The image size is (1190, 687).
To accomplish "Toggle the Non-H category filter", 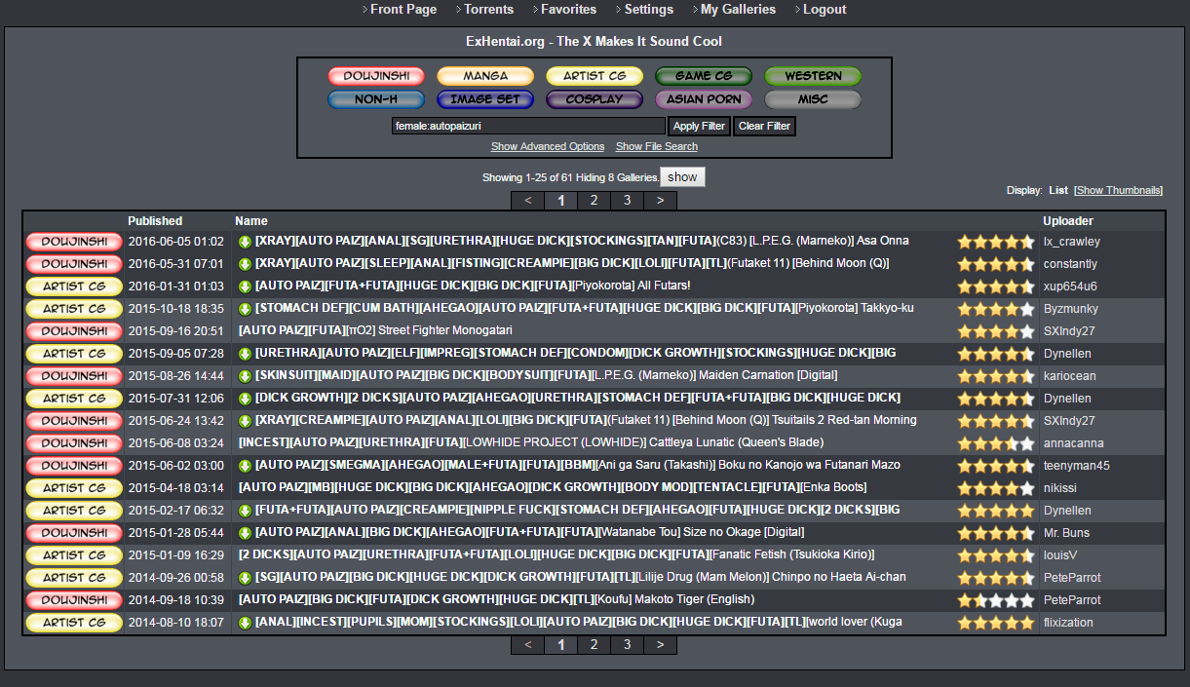I will coord(376,99).
